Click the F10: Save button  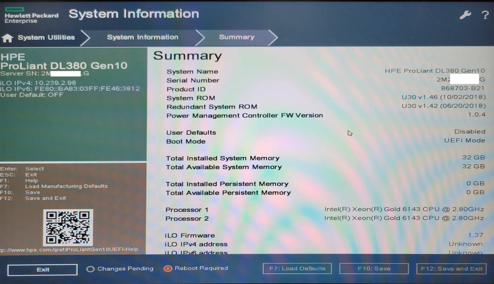click(x=374, y=269)
